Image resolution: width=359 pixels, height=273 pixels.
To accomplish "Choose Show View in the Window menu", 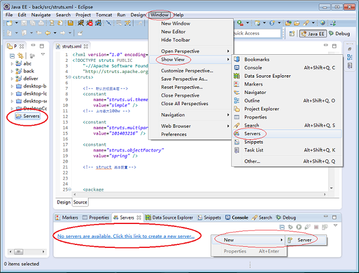I will [190, 60].
